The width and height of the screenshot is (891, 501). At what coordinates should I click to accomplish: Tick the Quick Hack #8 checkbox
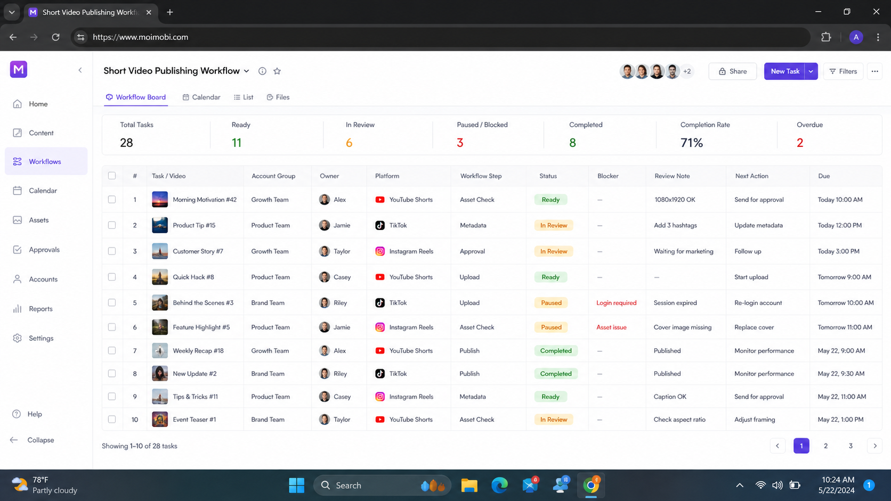tap(112, 277)
